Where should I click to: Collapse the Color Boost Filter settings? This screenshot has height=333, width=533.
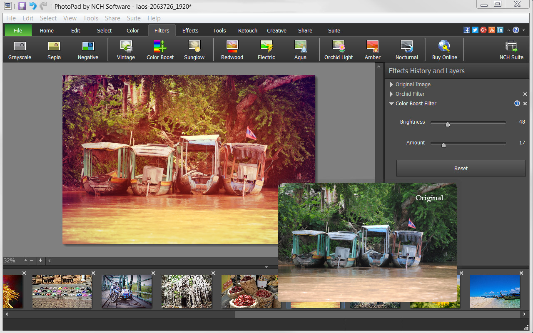pyautogui.click(x=391, y=103)
